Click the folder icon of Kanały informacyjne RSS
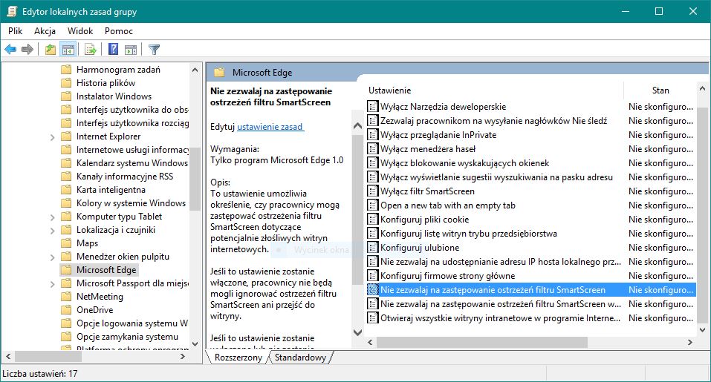The height and width of the screenshot is (382, 711). 66,177
